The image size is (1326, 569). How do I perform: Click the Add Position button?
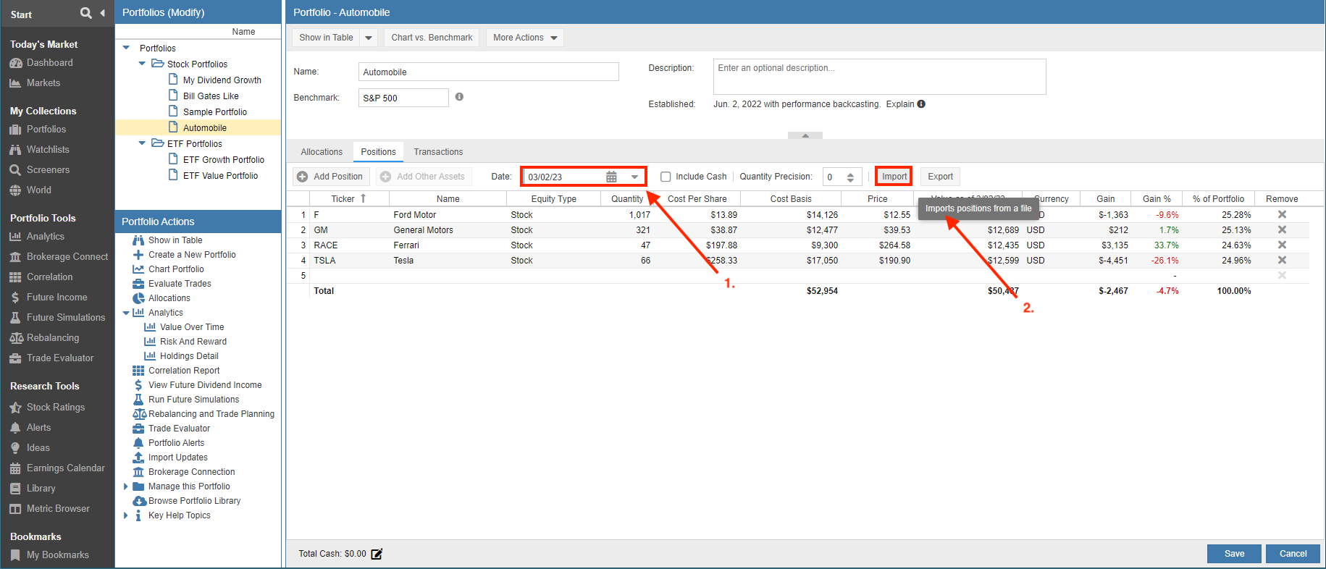331,177
